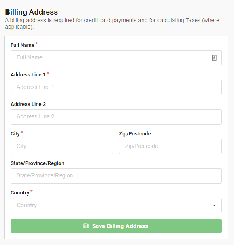Click the billing address description paragraph
Viewport: 234px width, 245px height.
pos(112,23)
